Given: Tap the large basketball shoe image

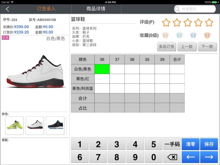Looking at the screenshot, I should point(36,72).
